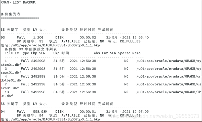Select the '/u01/app/oracle/oradata/ORADB/un' path

(169, 76)
